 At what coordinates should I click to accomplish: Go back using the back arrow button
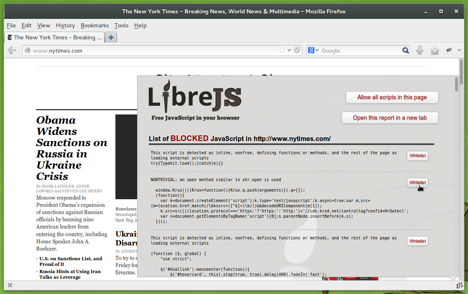coord(12,50)
